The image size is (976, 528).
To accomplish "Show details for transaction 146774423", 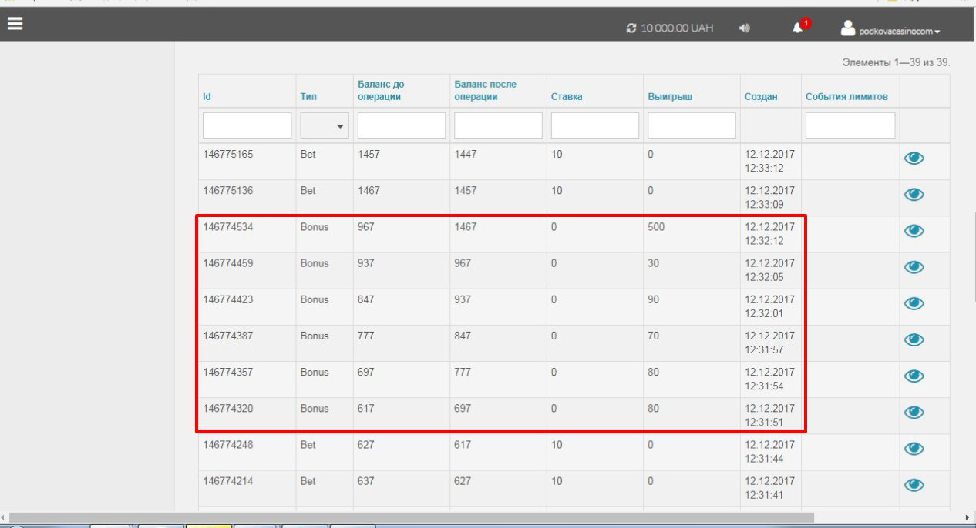I will coord(914,303).
